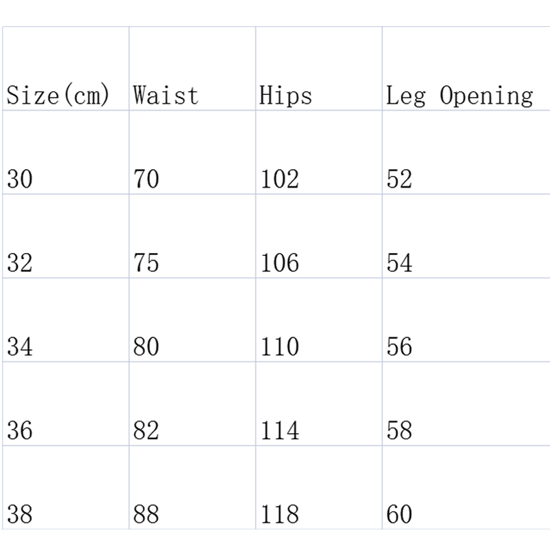Screen dimensions: 550x550
Task: Select the waist value 70 cell
Action: [x=146, y=179]
